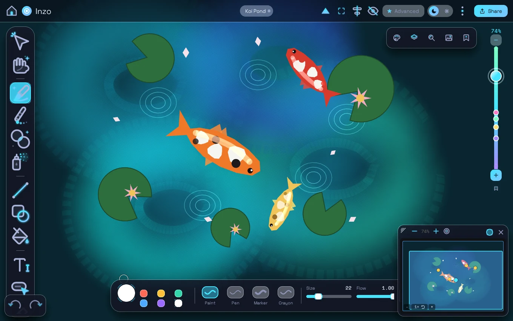Pick the overlapping circles blend tool
The width and height of the screenshot is (513, 321).
[20, 139]
